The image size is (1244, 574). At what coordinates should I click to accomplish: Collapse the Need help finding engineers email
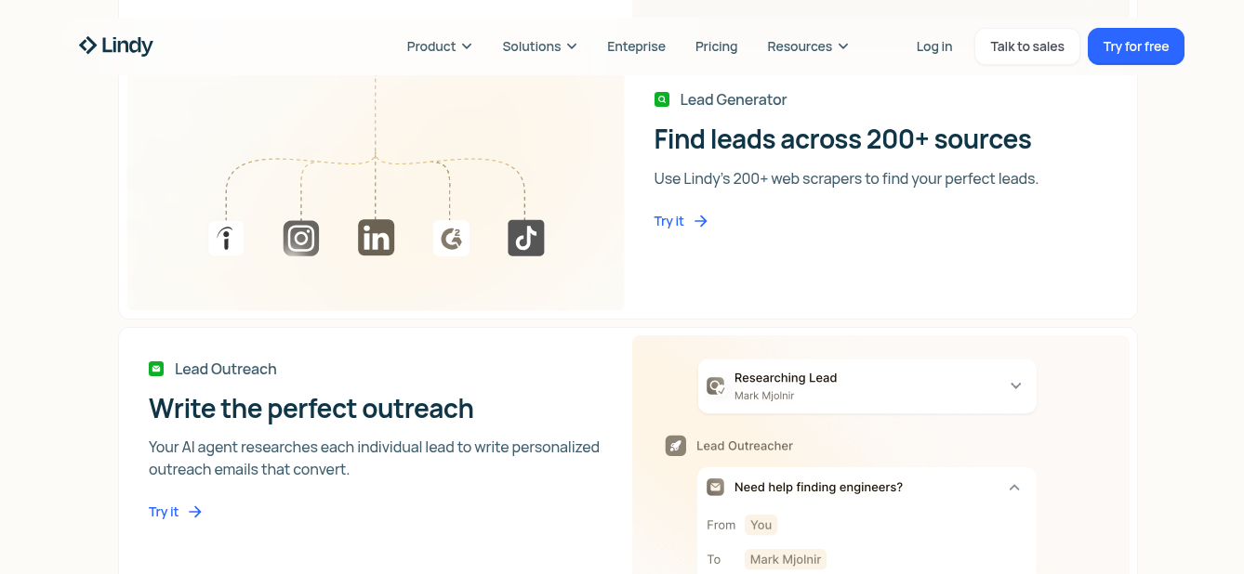click(1014, 487)
